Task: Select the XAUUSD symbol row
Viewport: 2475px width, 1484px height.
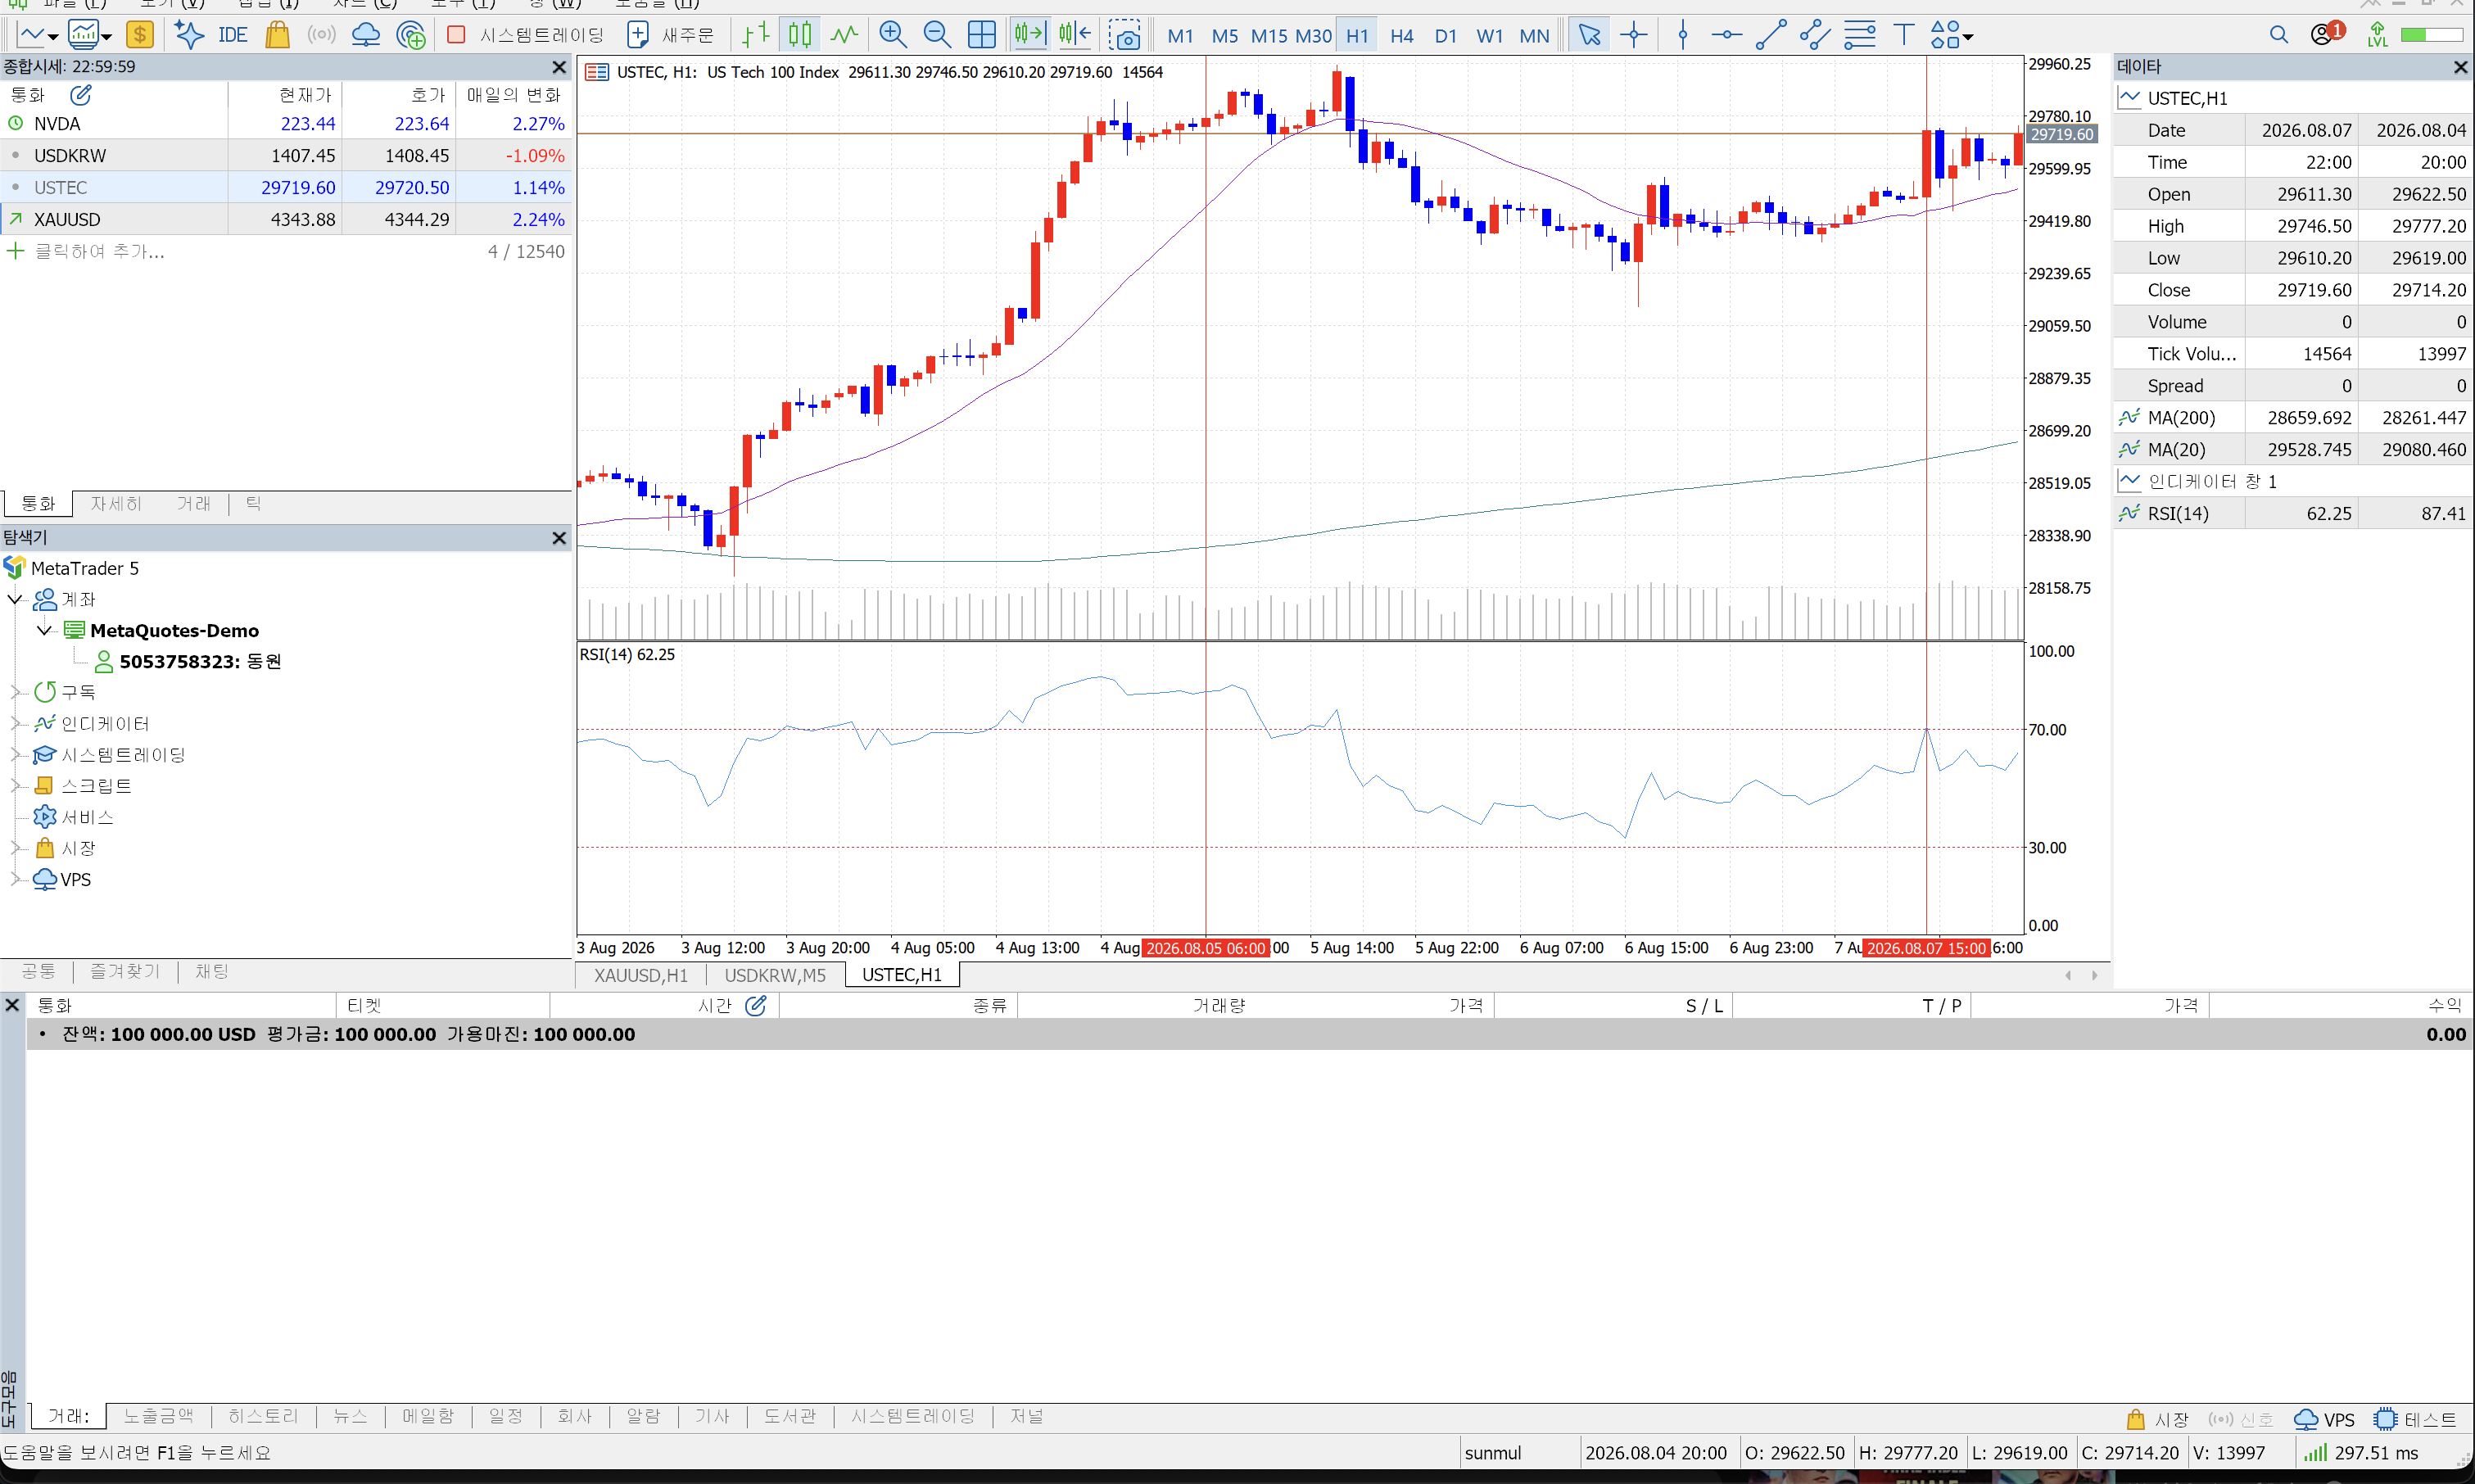Action: 286,219
